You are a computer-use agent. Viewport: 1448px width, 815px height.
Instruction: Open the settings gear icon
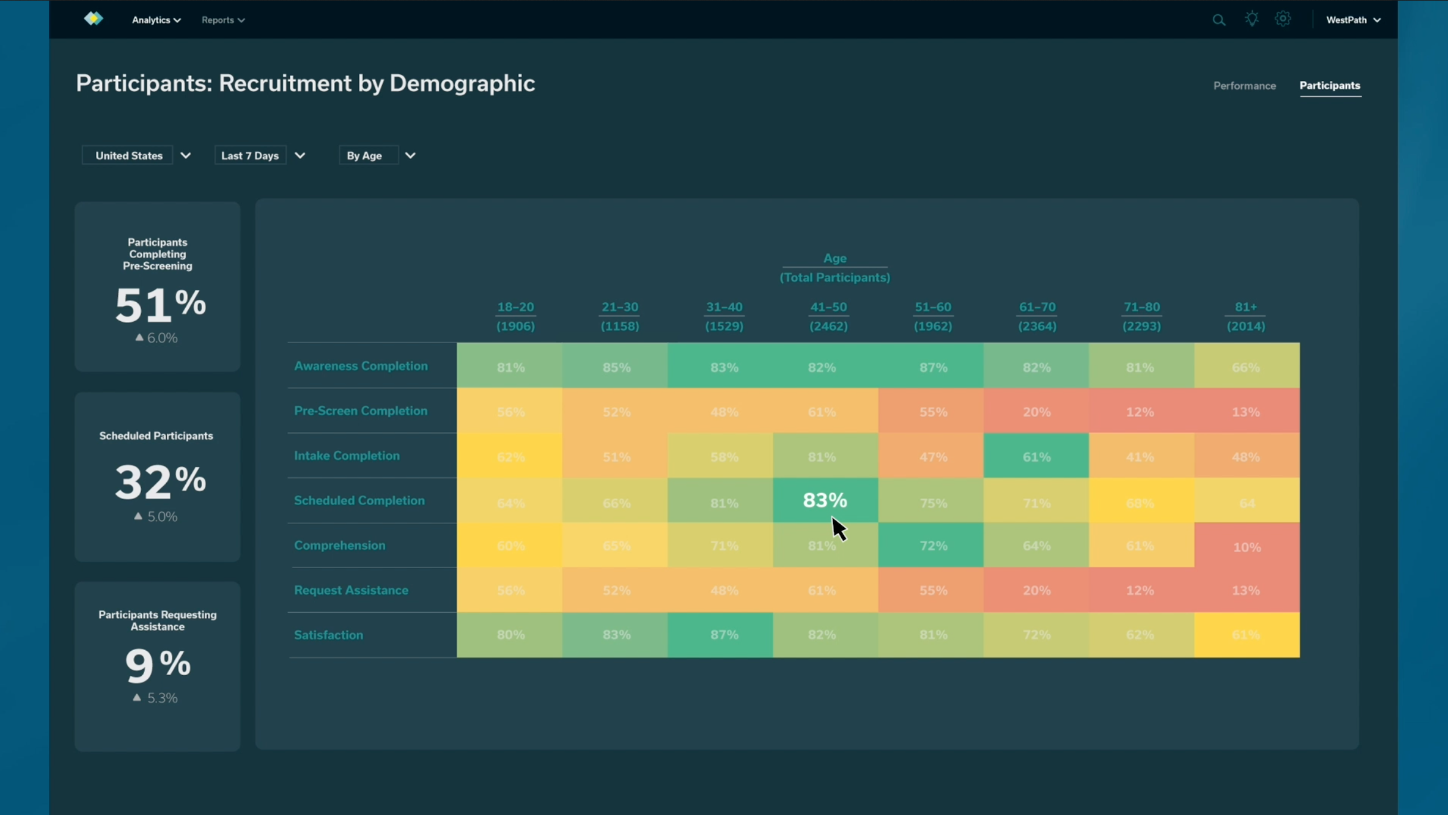coord(1283,19)
